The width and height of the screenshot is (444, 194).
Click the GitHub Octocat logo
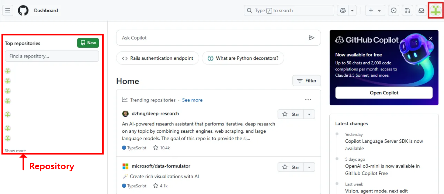coord(23,10)
